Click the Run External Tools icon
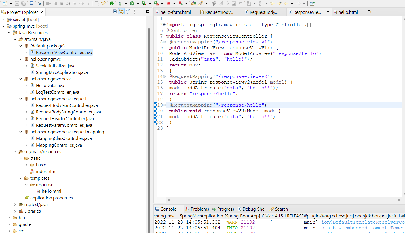This screenshot has width=405, height=233. (156, 3)
